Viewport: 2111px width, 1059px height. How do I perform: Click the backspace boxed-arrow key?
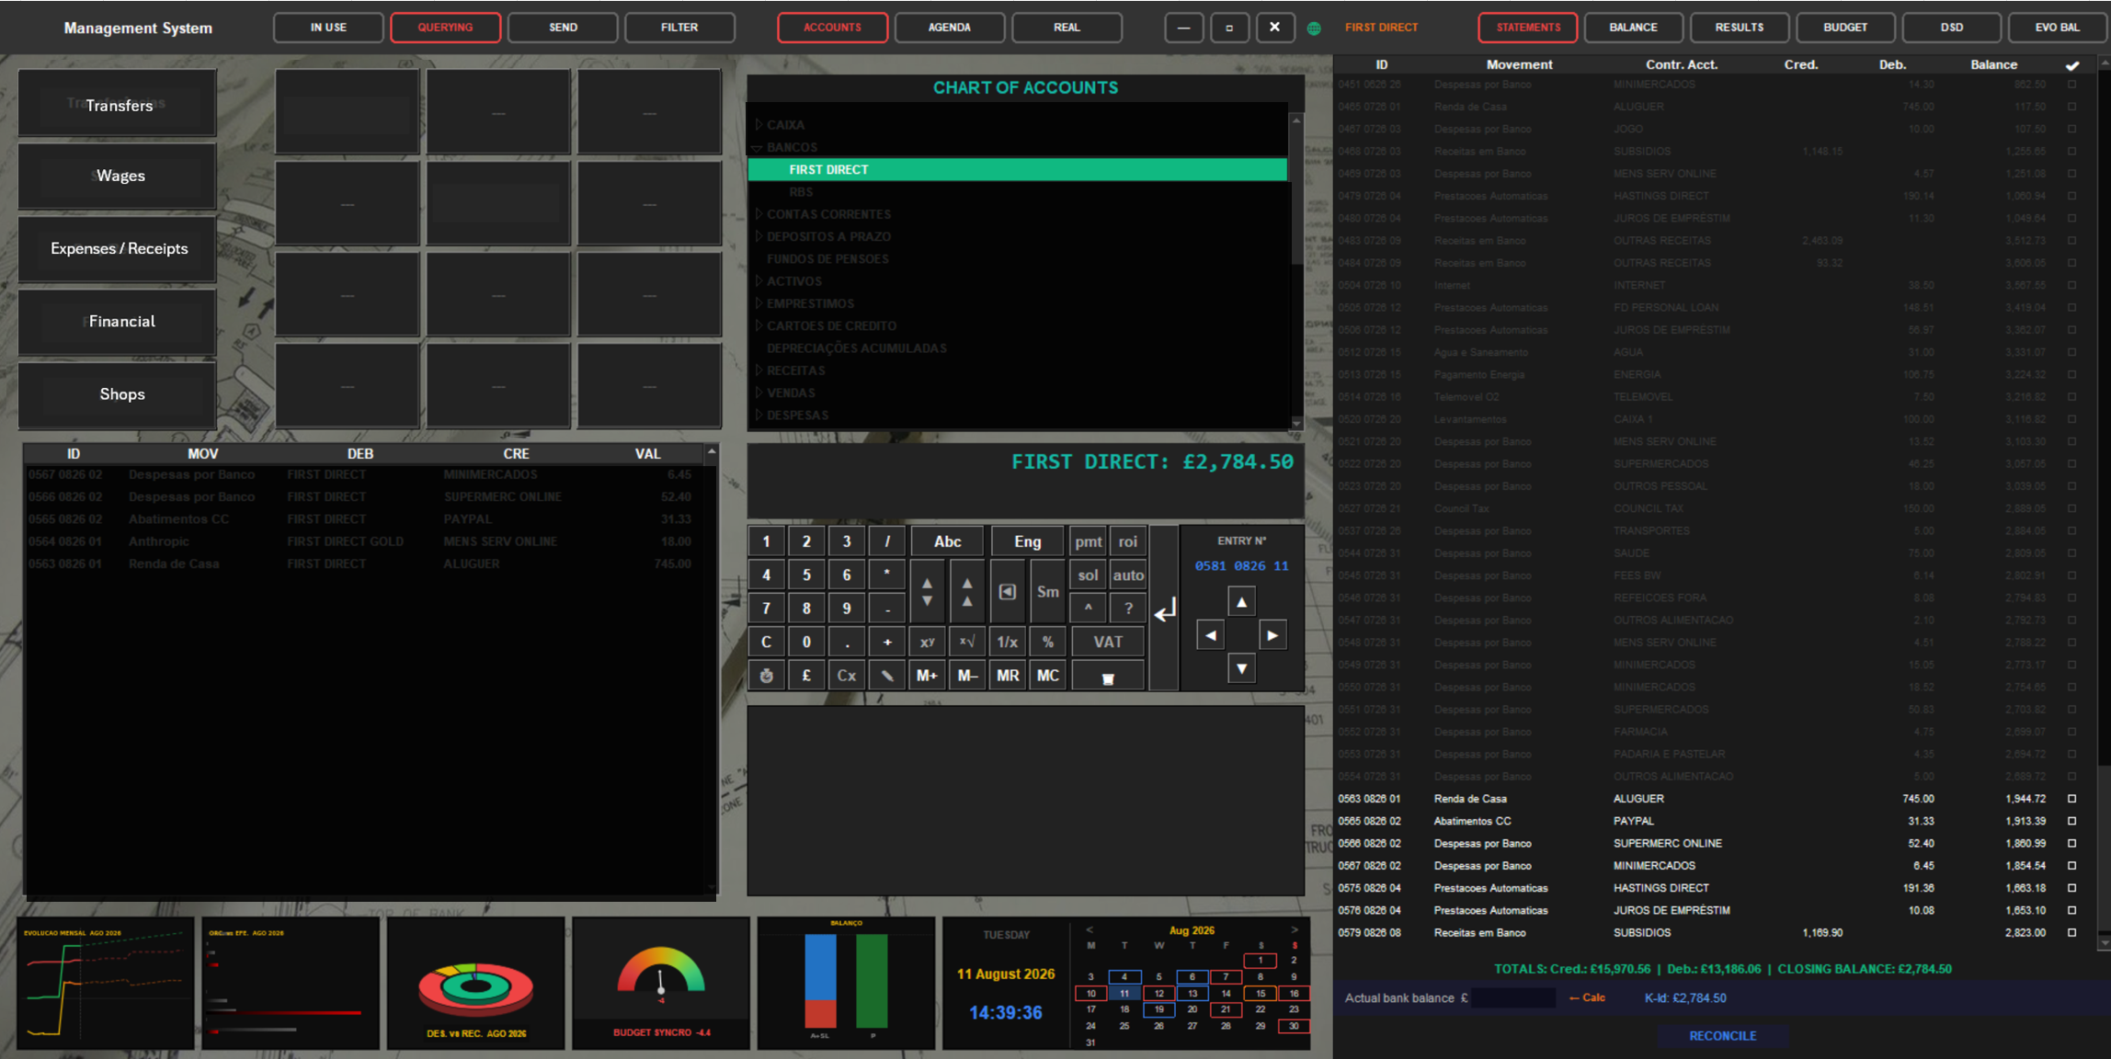1008,592
